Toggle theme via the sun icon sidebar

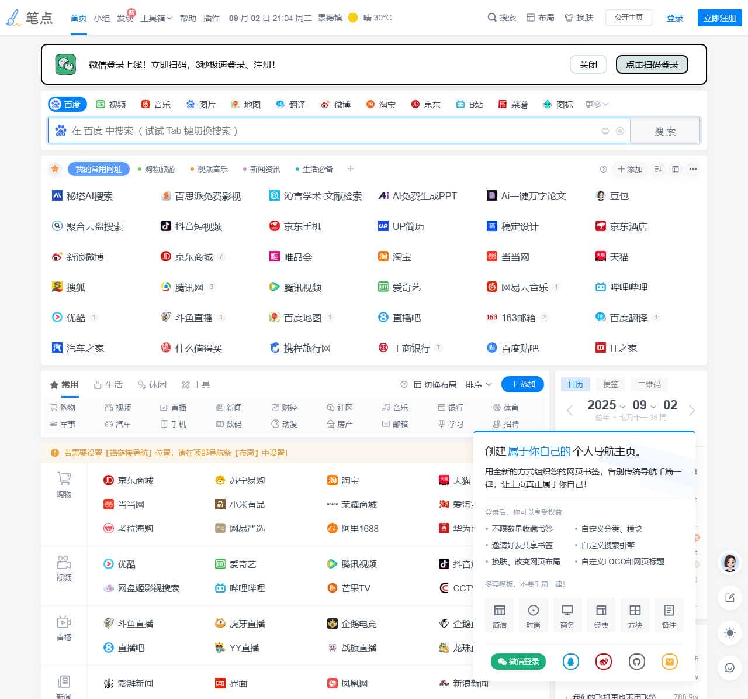(729, 632)
